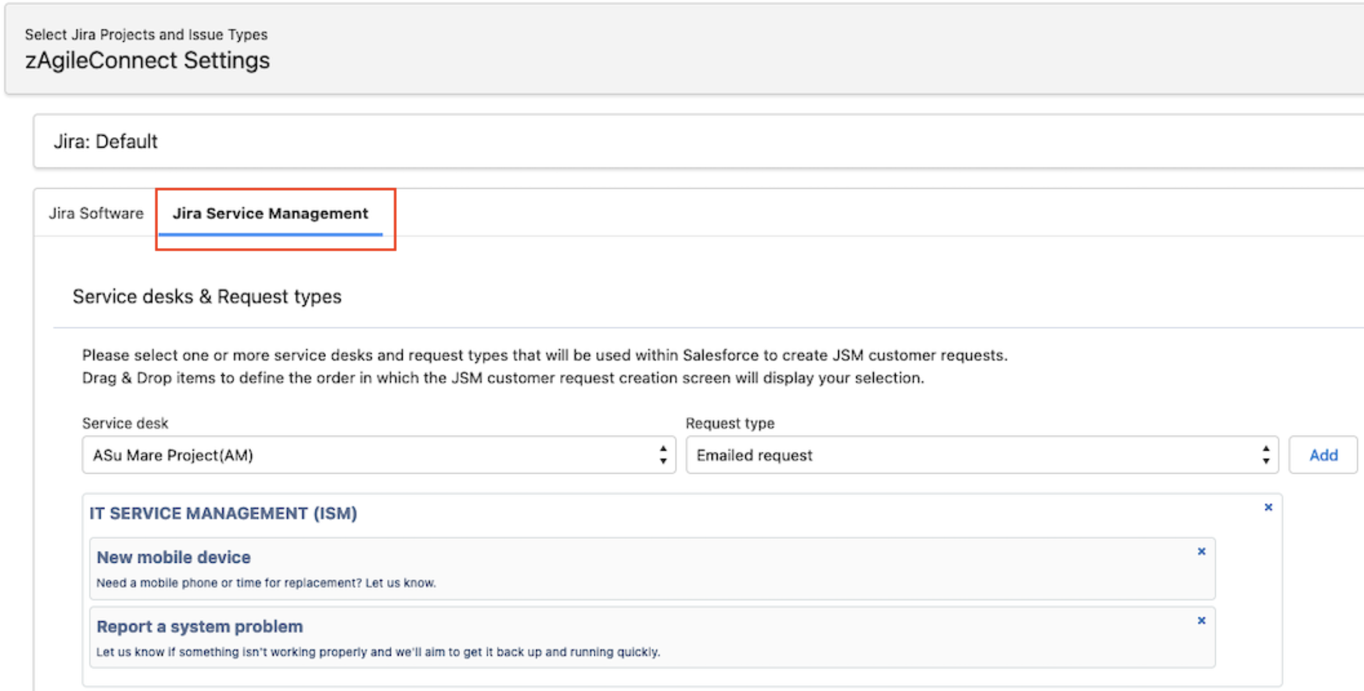Switch to the Jira Software tab
Screen dimensions: 1364x691
coord(96,214)
